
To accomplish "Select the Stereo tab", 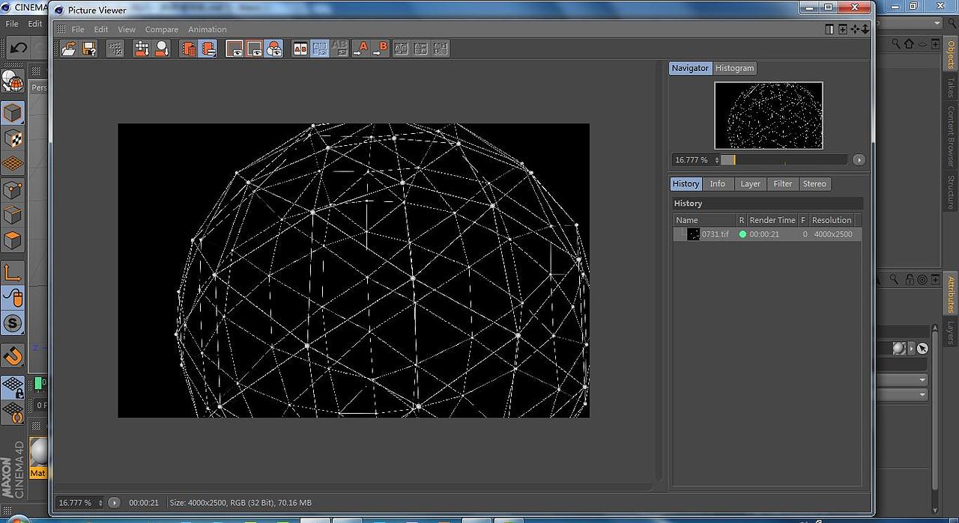I will pyautogui.click(x=814, y=184).
